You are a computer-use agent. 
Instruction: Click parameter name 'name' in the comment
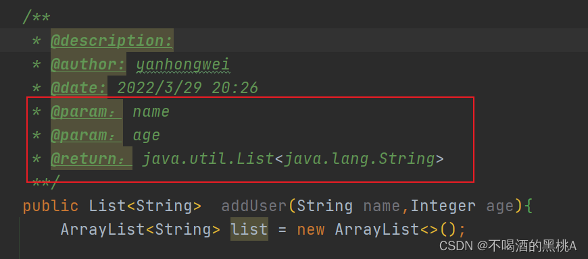pos(151,111)
